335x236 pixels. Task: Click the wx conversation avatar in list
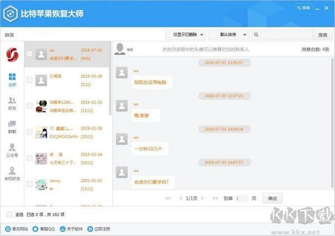41,54
